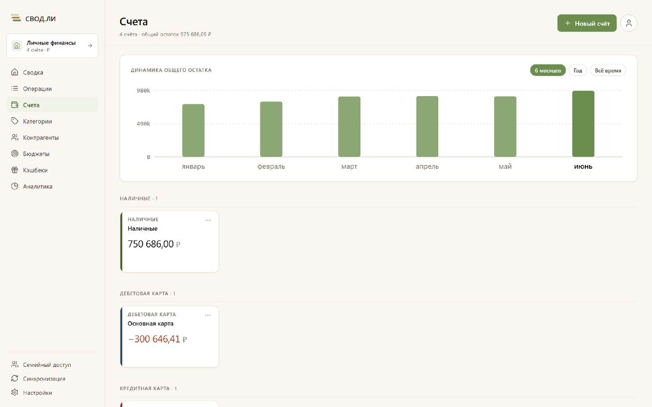
Task: Open the Наличные card three-dot menu
Action: (208, 220)
